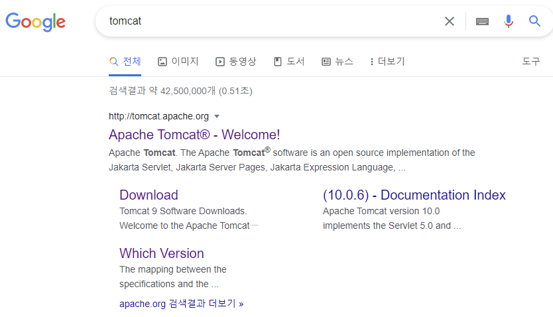The width and height of the screenshot is (553, 317).
Task: Switch to the 이미지 (Images) tab
Action: coord(178,62)
